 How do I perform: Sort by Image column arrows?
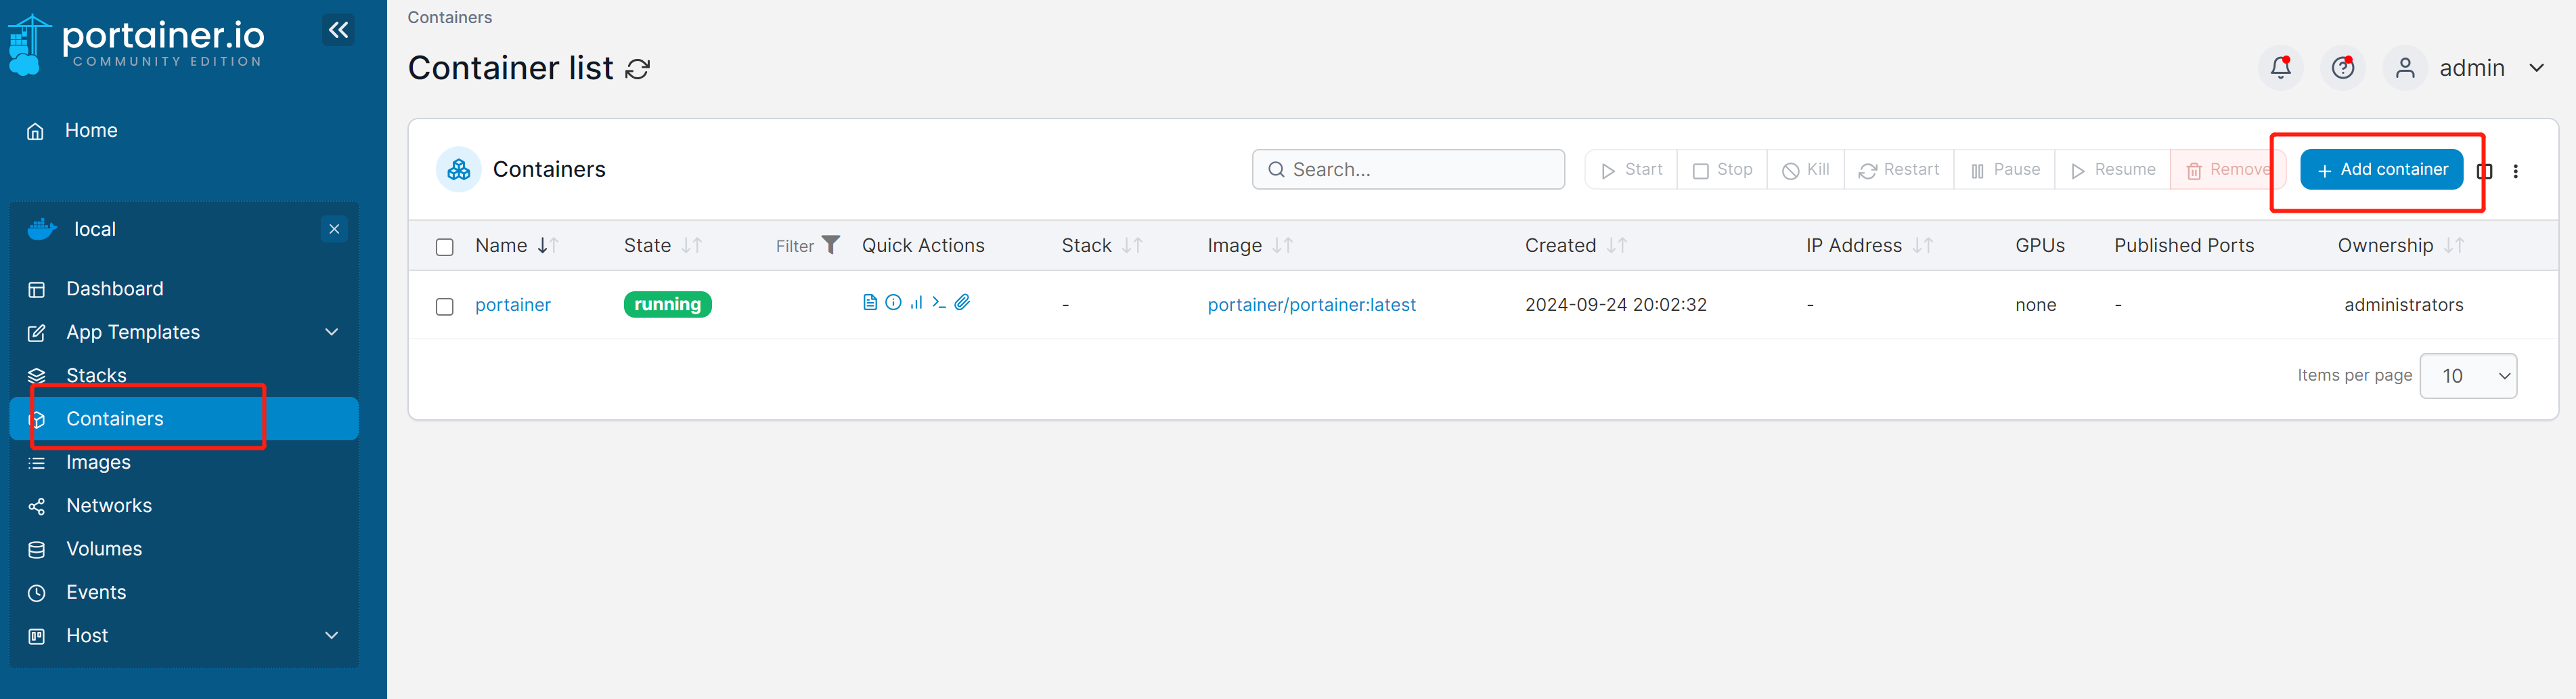coord(1283,245)
